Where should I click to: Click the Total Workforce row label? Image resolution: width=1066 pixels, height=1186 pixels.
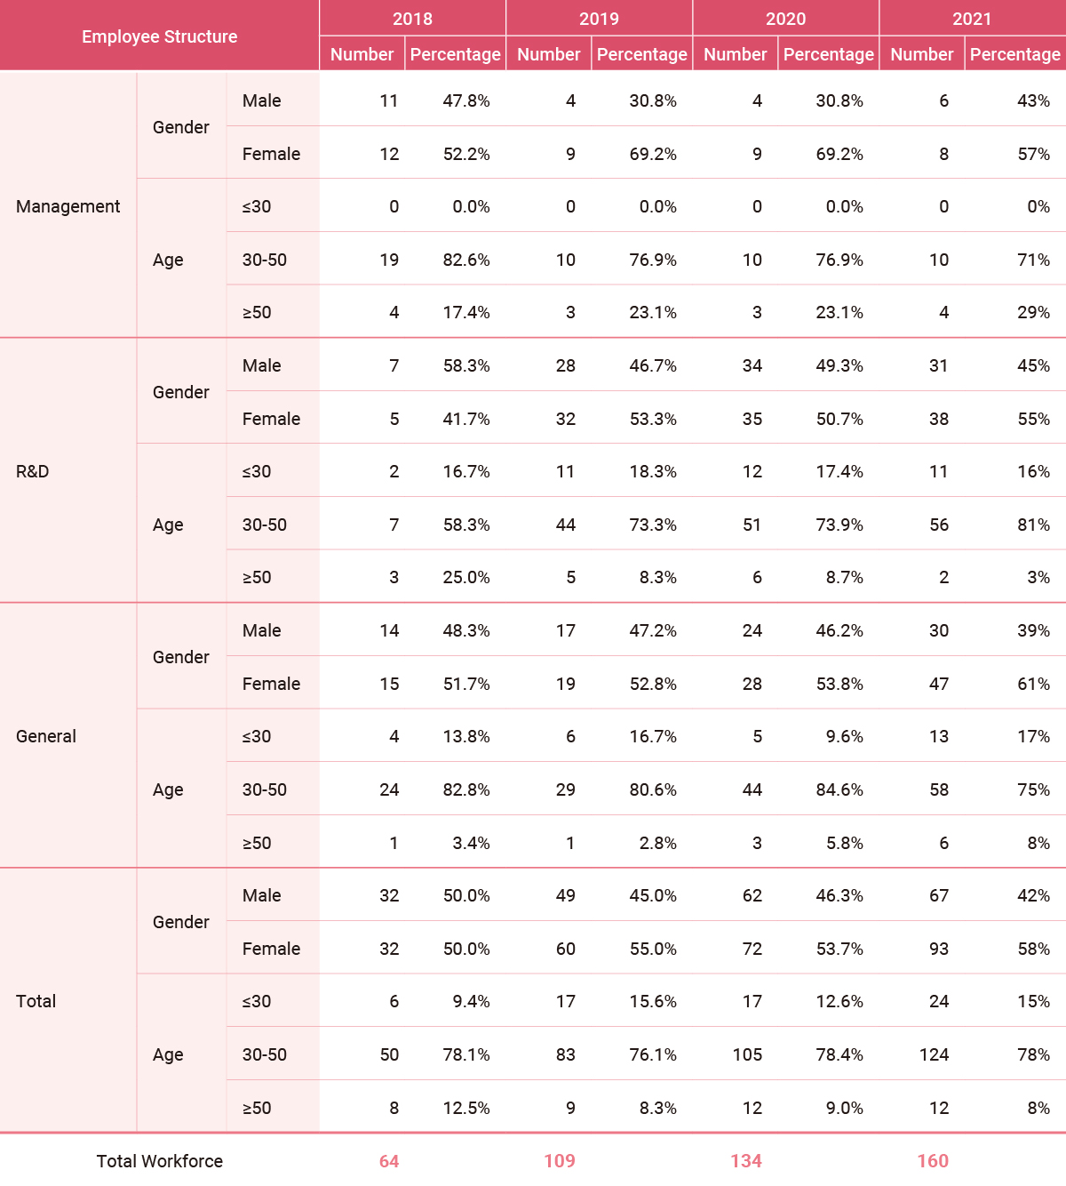point(160,1161)
